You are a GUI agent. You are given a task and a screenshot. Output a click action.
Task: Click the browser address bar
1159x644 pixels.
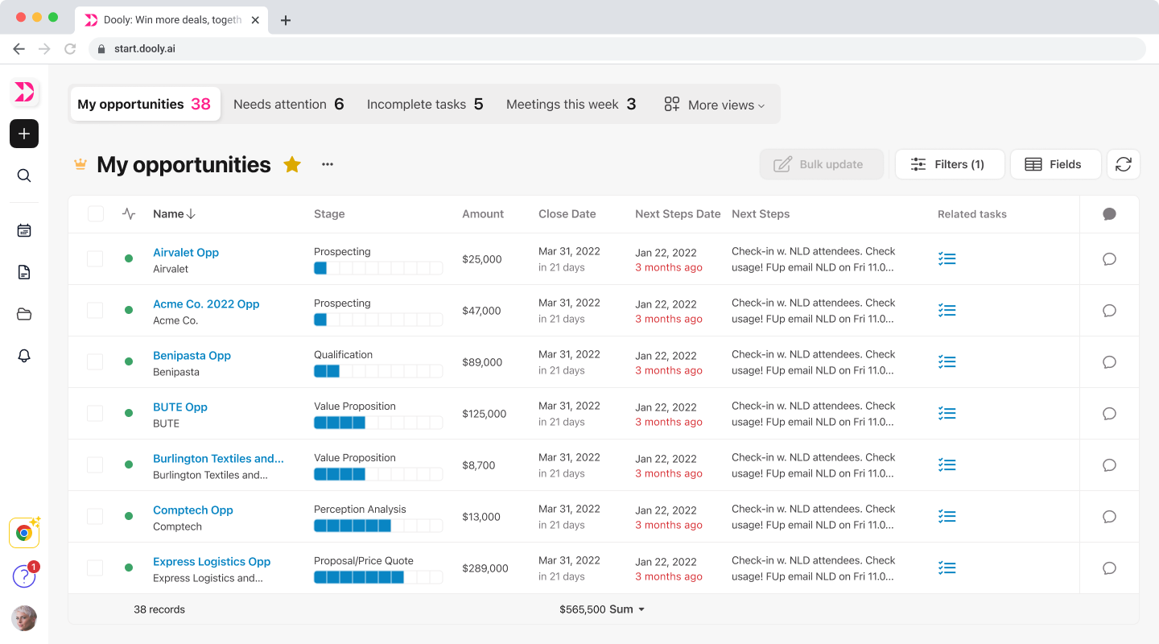pos(617,48)
